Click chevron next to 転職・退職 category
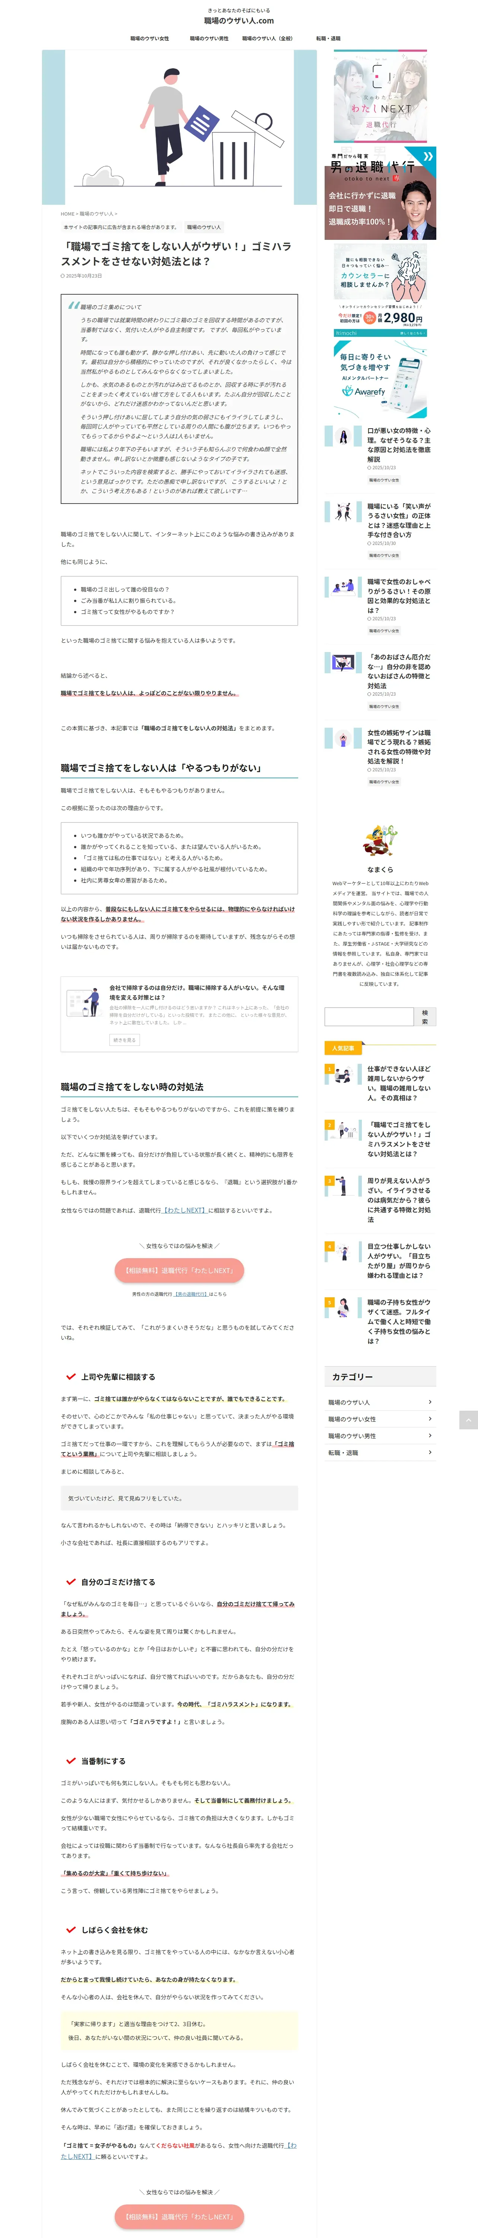Viewport: 478px width, 2238px height. 430,1452
